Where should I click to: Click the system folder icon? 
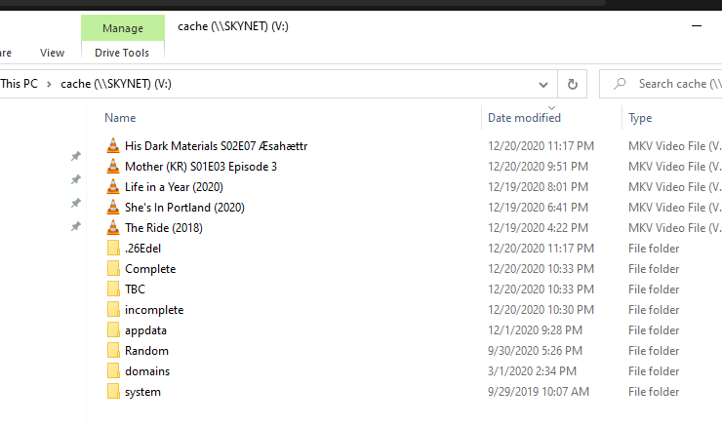coord(113,392)
